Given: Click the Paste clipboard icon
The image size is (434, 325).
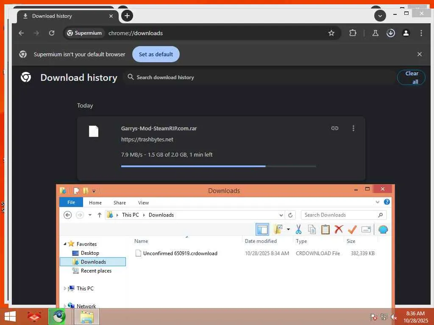Looking at the screenshot, I should 325,229.
